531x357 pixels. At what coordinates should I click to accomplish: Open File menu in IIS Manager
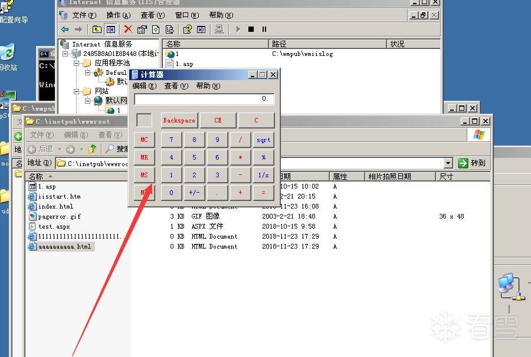[84, 15]
